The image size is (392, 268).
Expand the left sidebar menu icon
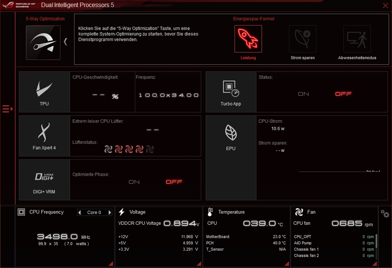[7, 109]
